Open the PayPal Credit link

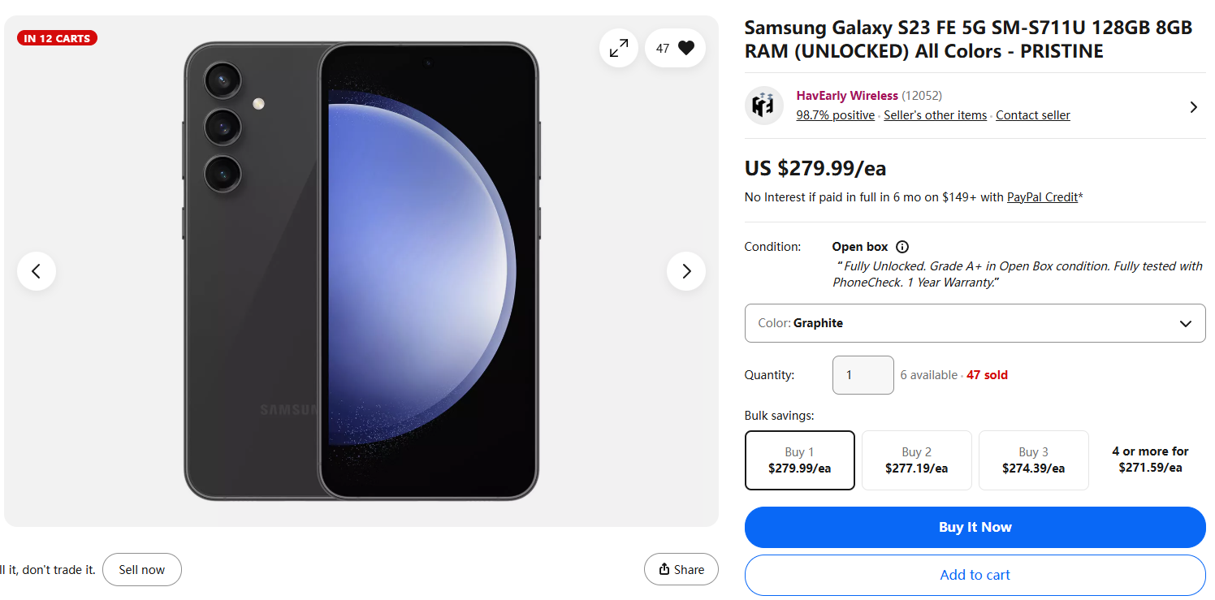click(x=1042, y=196)
